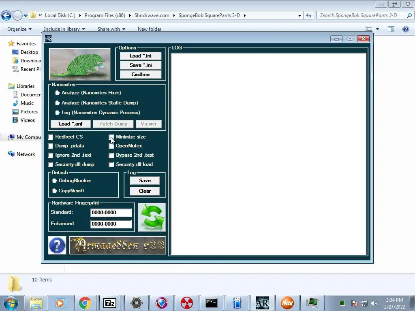Select DebugBlocker detach option

point(54,181)
